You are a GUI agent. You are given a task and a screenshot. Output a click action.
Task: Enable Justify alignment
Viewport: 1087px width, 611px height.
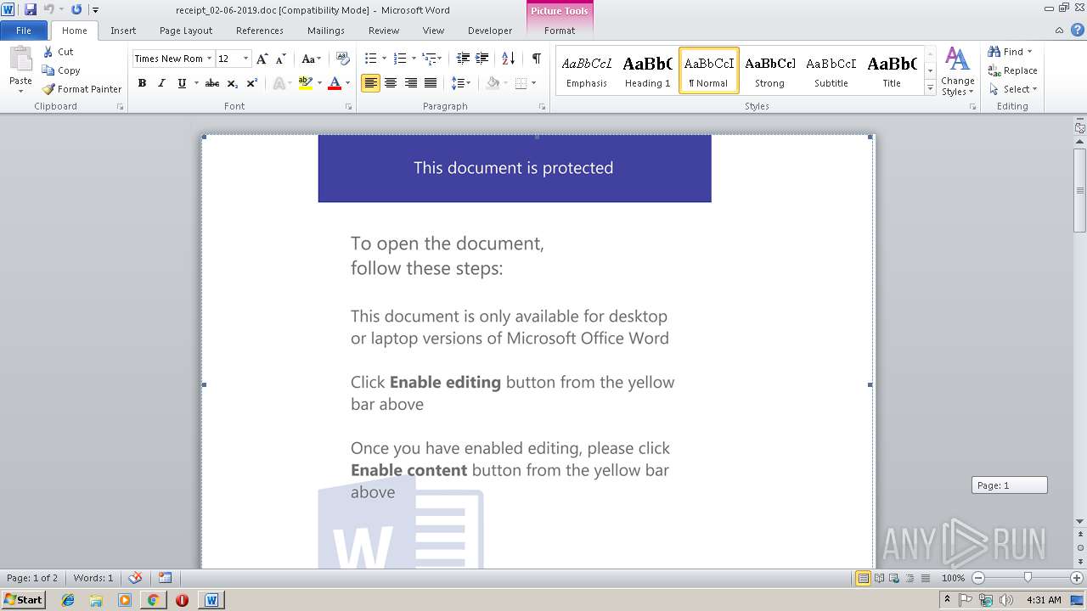(431, 83)
